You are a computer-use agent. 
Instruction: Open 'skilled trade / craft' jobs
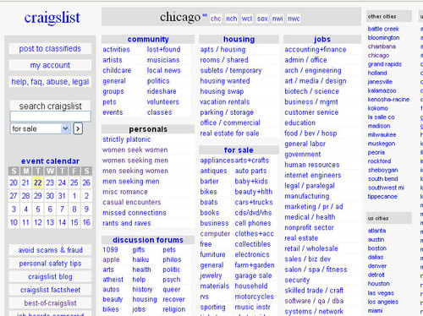click(x=314, y=291)
